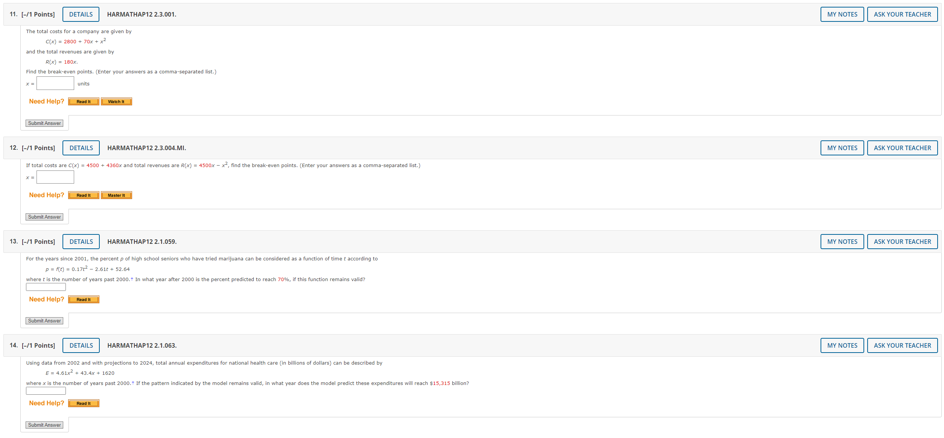This screenshot has width=944, height=438.
Task: Open DETAILS for question 14
Action: pyautogui.click(x=81, y=345)
